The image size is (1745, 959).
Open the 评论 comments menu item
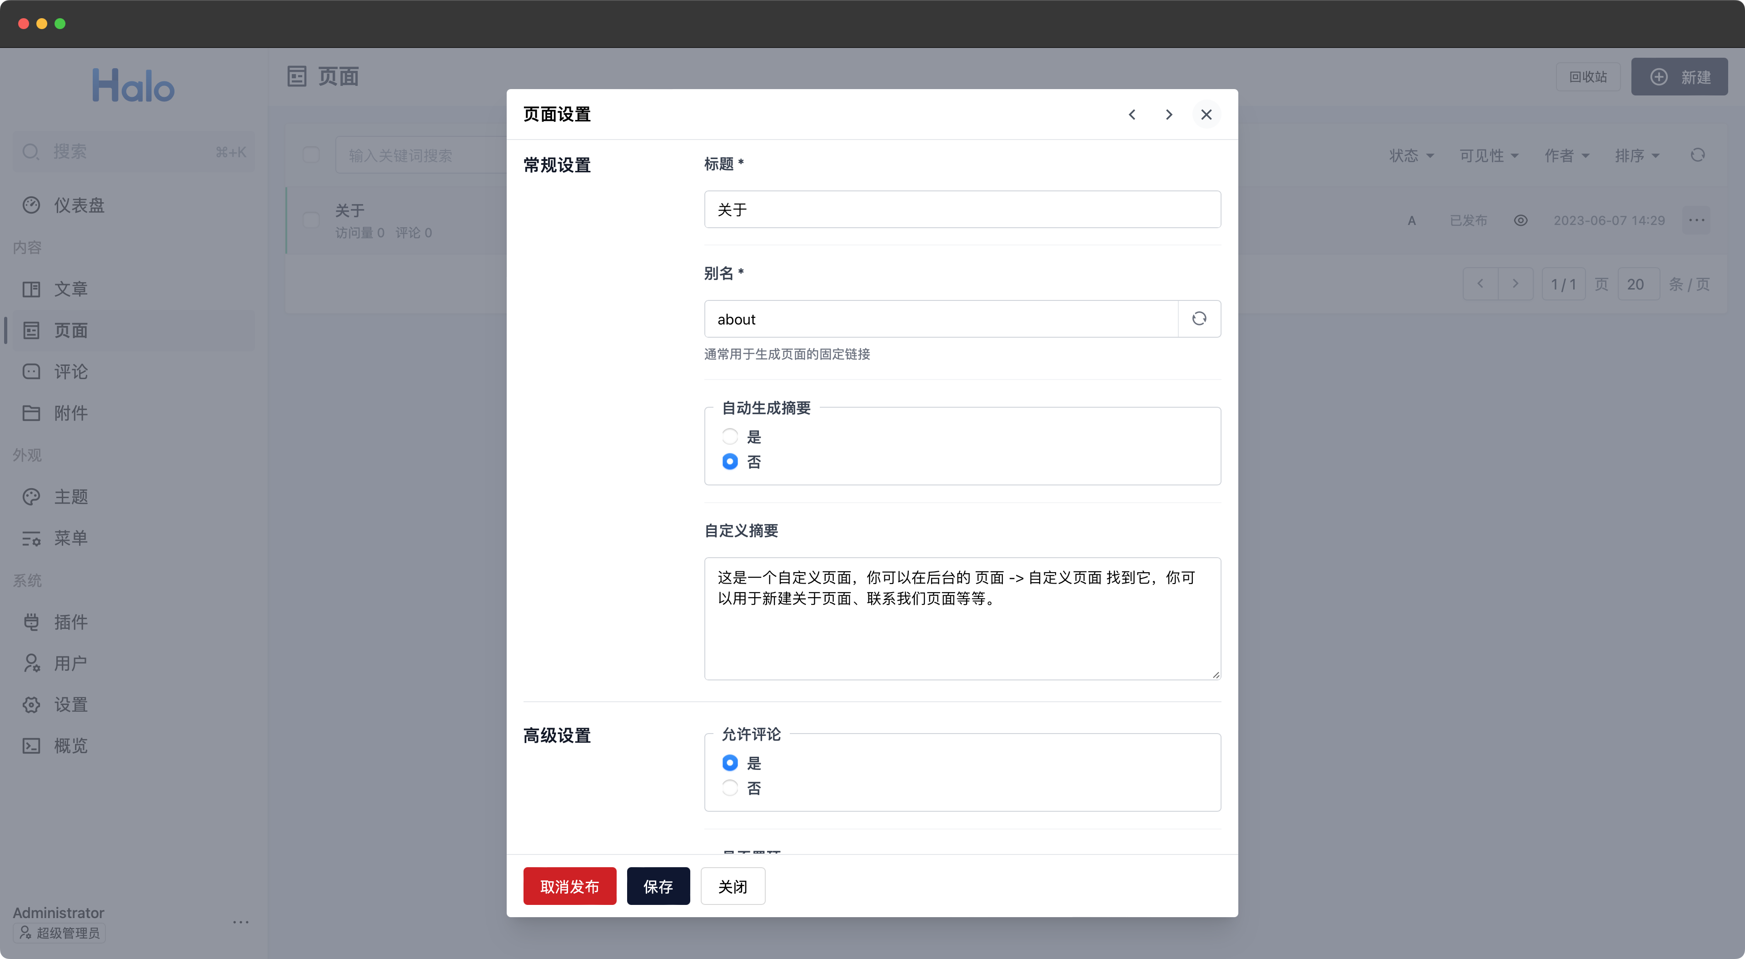(134, 372)
